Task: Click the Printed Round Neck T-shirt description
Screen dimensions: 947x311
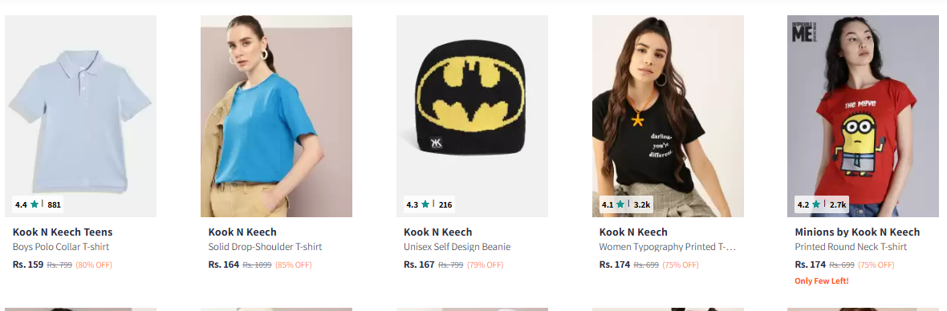Action: 851,247
